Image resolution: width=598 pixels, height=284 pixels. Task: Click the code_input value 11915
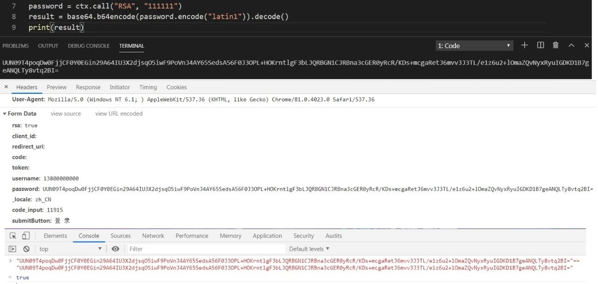coord(55,210)
